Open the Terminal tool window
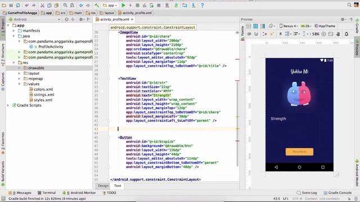The height and width of the screenshot is (202, 360). (47, 193)
